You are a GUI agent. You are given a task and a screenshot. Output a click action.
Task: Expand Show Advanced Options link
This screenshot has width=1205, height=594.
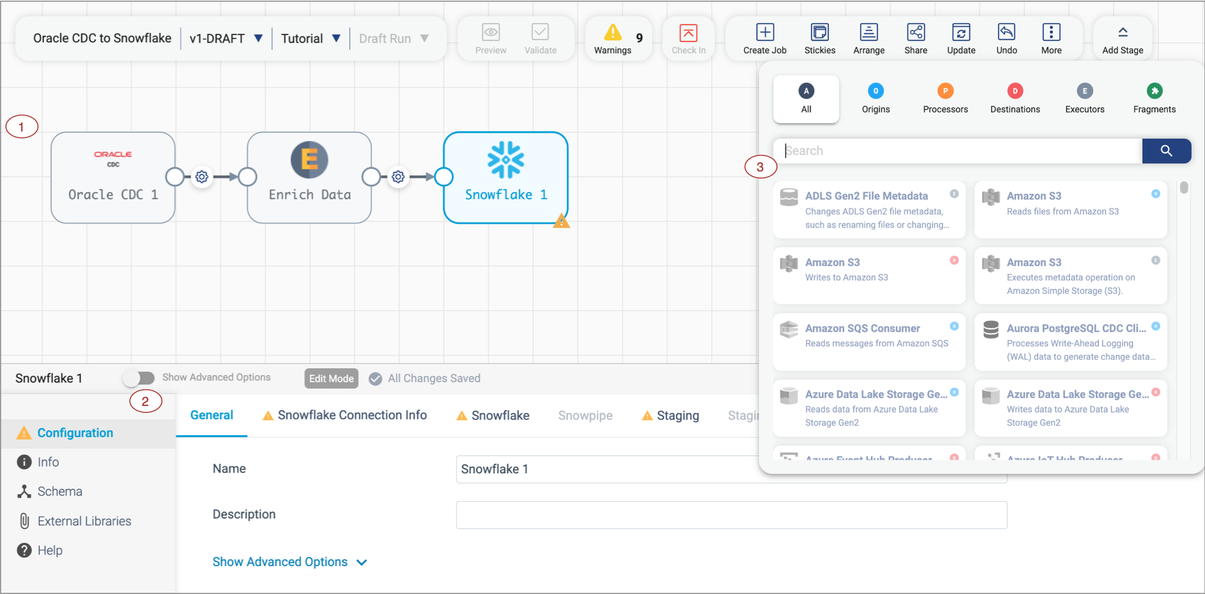tap(290, 562)
